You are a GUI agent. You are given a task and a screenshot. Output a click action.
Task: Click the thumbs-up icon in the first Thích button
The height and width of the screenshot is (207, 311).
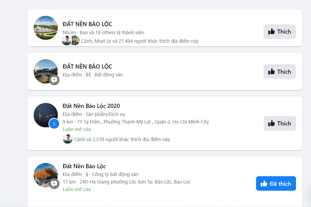[x=271, y=32]
